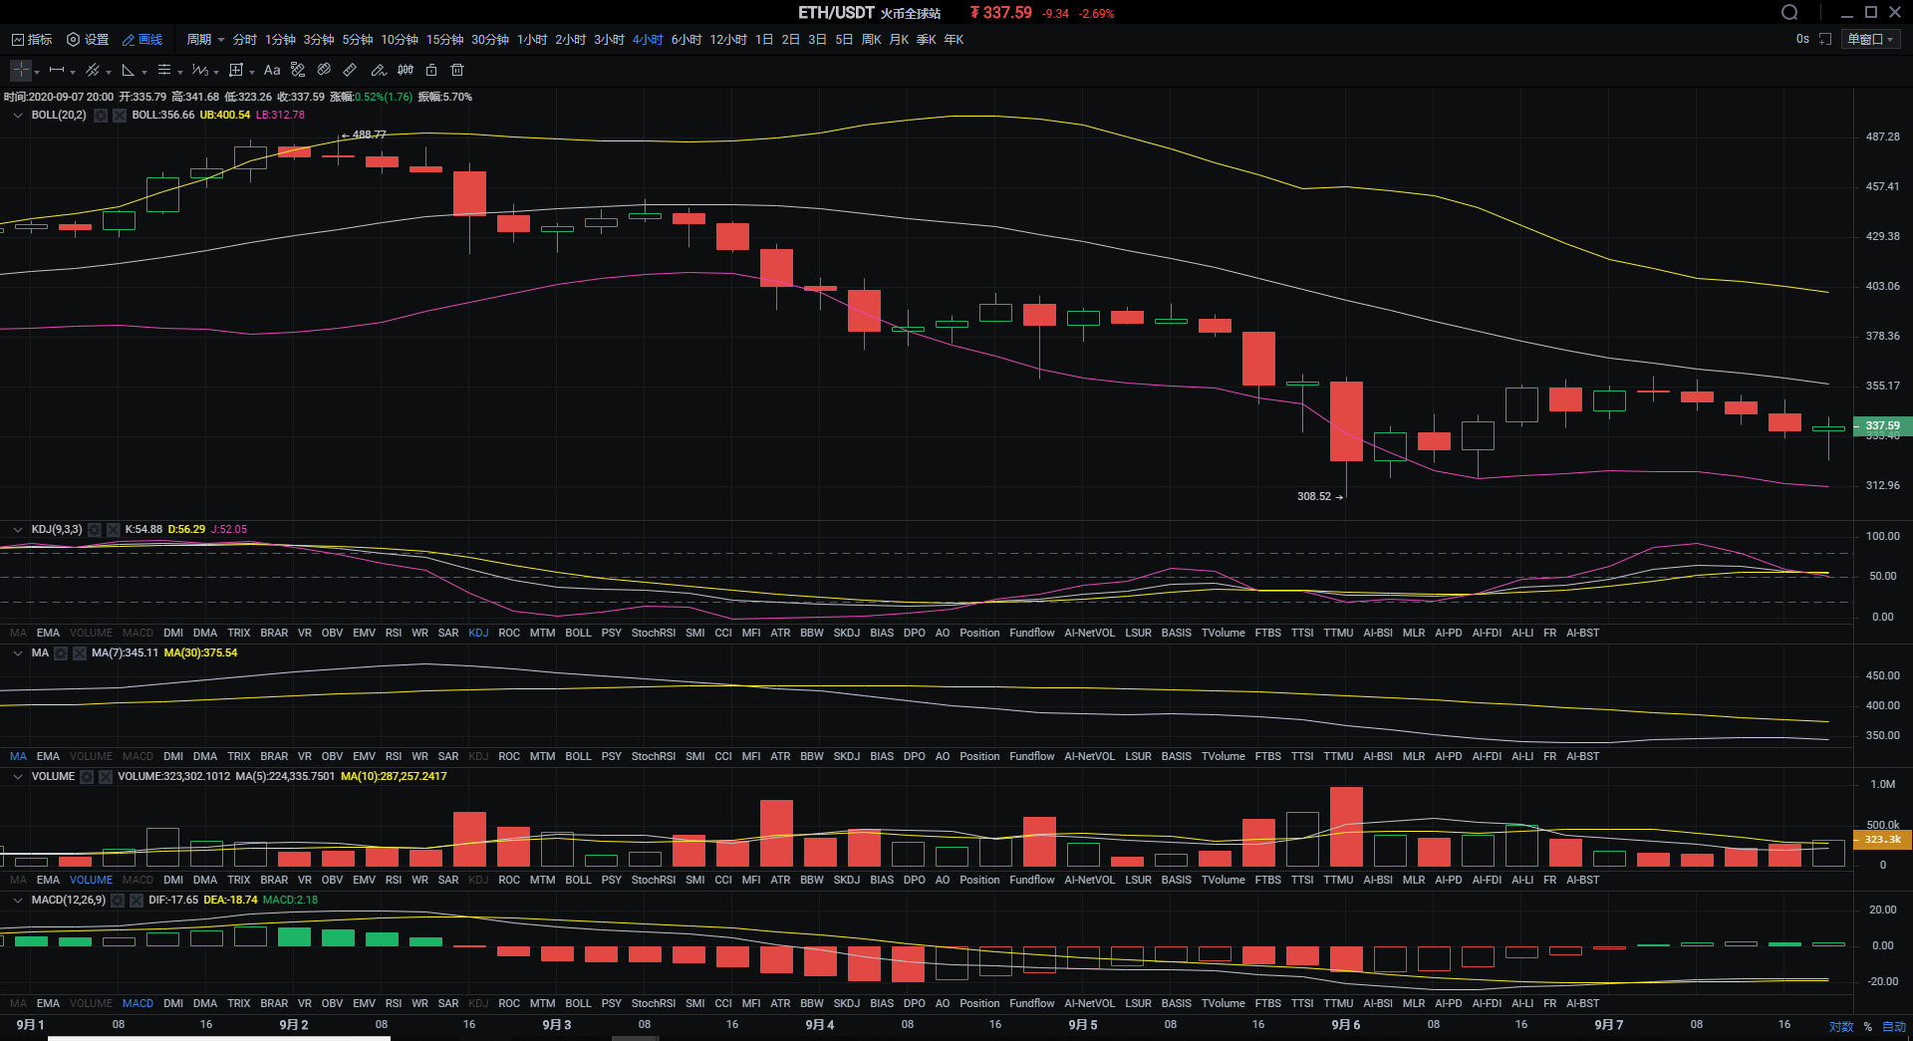Remove the MA panel with its X
This screenshot has height=1041, width=1913.
(x=80, y=653)
